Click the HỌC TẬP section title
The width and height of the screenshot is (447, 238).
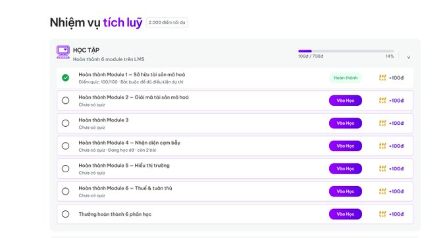(86, 51)
